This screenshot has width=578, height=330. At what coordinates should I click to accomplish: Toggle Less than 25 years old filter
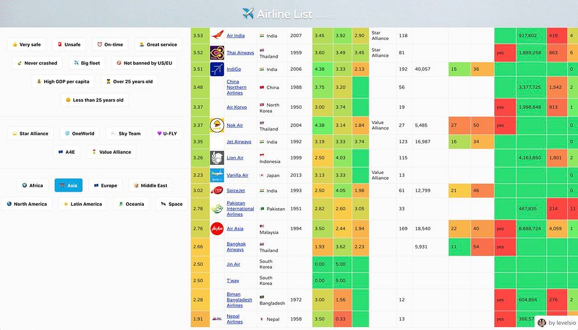94,99
